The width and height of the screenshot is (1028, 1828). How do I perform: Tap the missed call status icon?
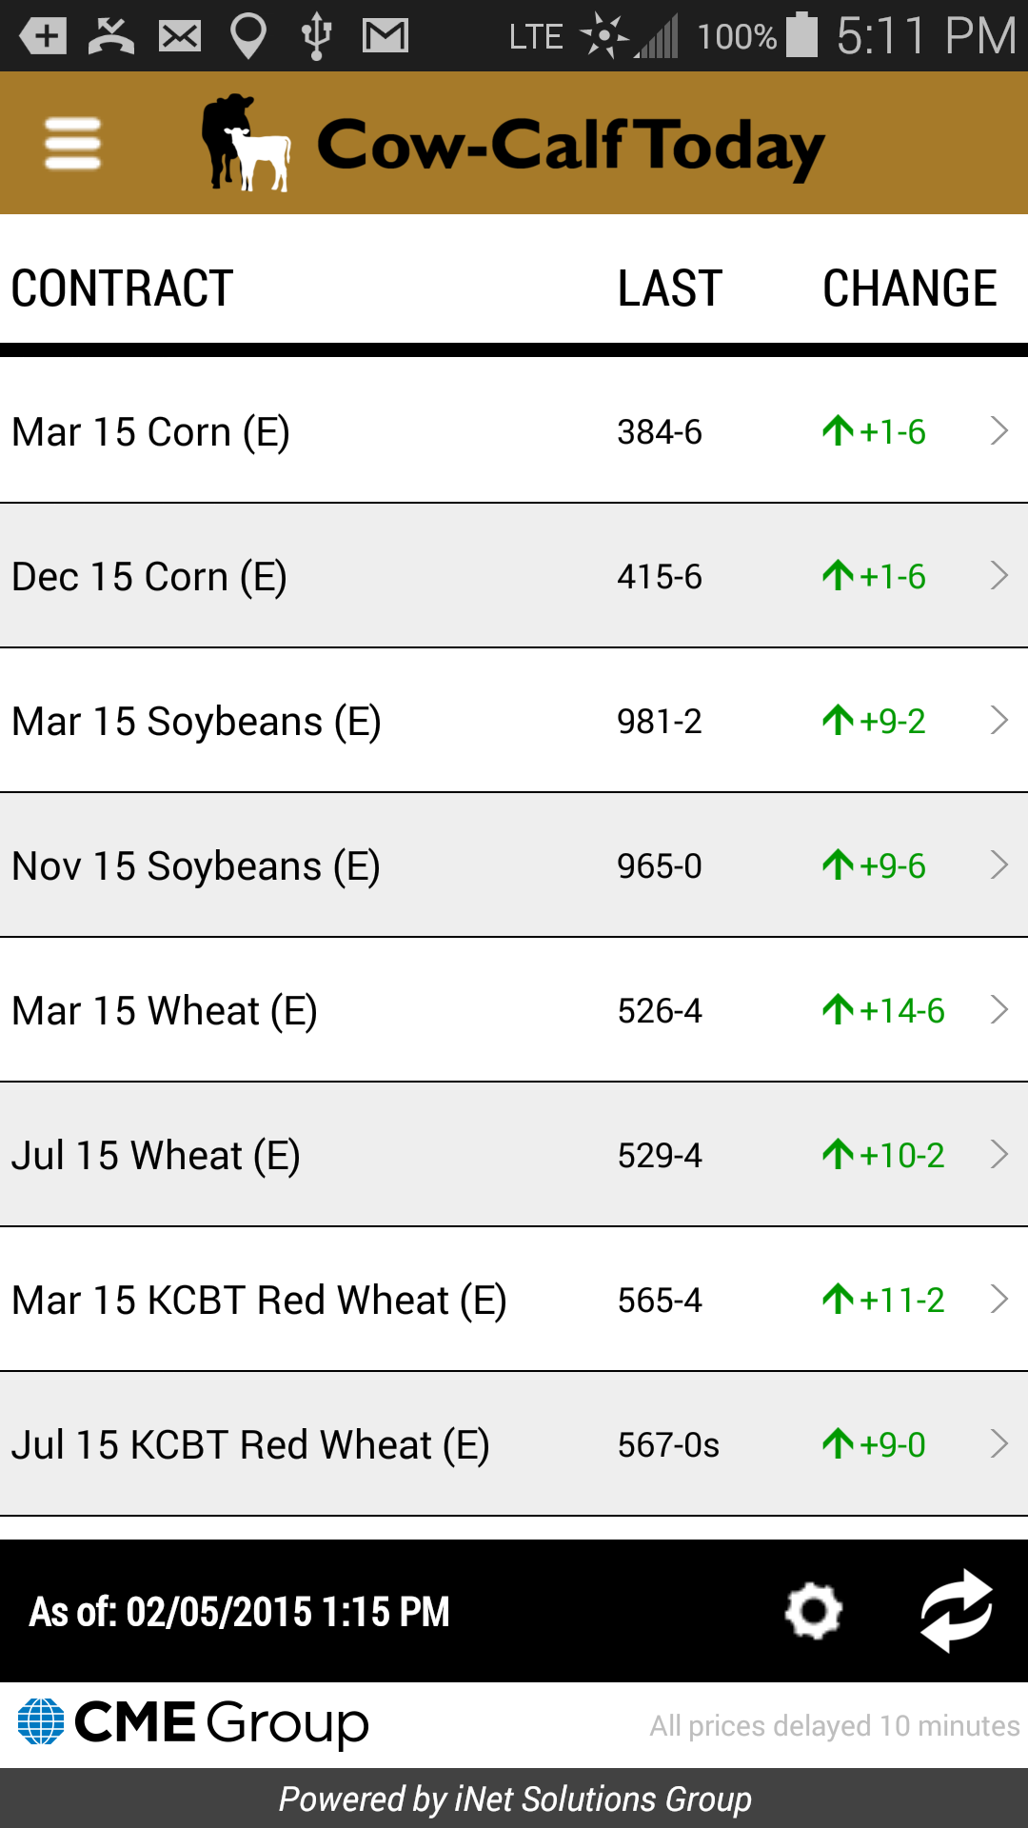111,36
